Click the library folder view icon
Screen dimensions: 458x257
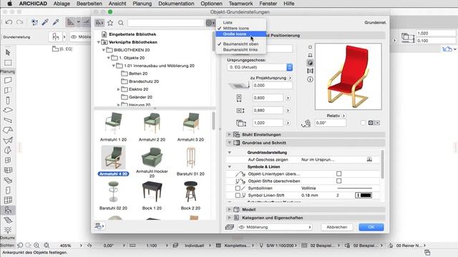point(99,23)
